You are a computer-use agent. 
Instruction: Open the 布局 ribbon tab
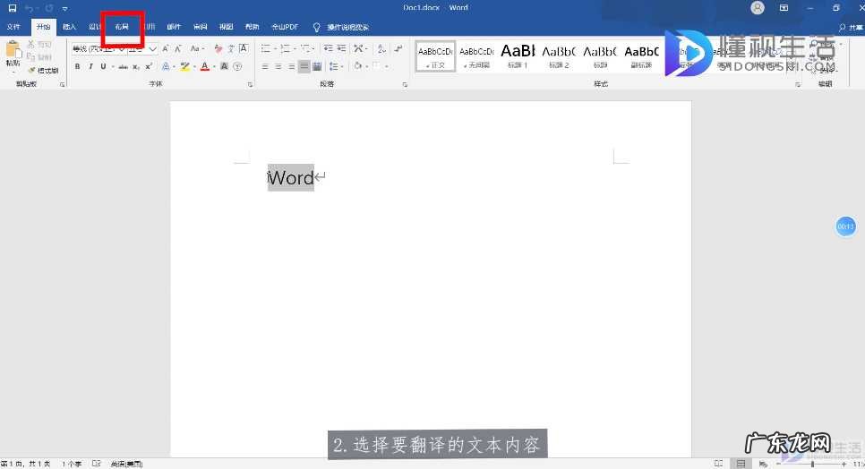(122, 27)
